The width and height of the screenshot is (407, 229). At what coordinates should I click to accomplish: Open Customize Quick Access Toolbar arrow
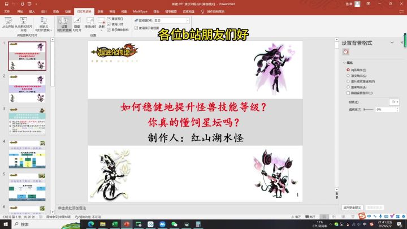tap(36, 4)
